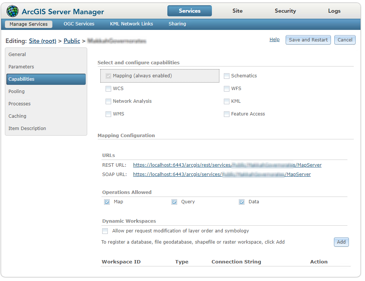The image size is (365, 281).
Task: Uncheck the Query operation checkbox
Action: point(174,202)
